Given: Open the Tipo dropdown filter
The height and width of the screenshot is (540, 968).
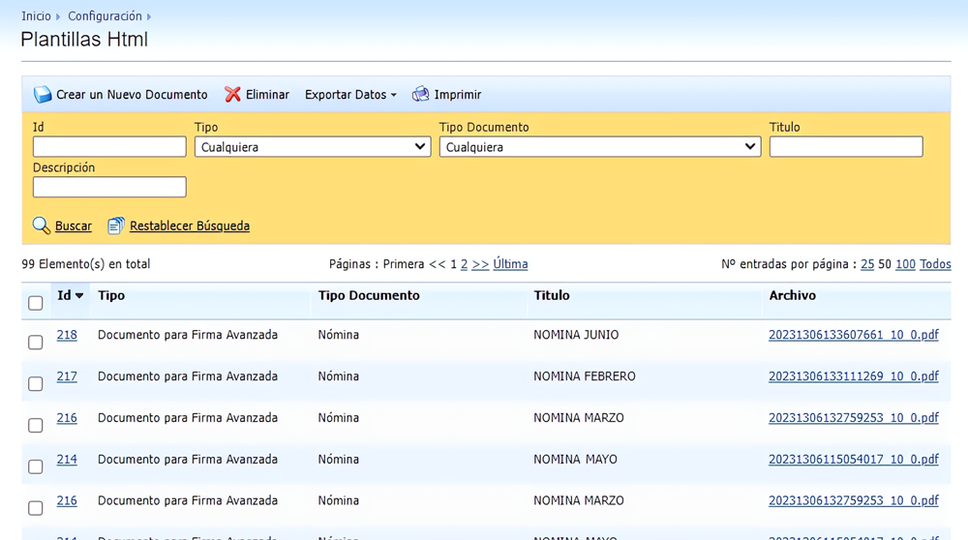Looking at the screenshot, I should pos(312,147).
